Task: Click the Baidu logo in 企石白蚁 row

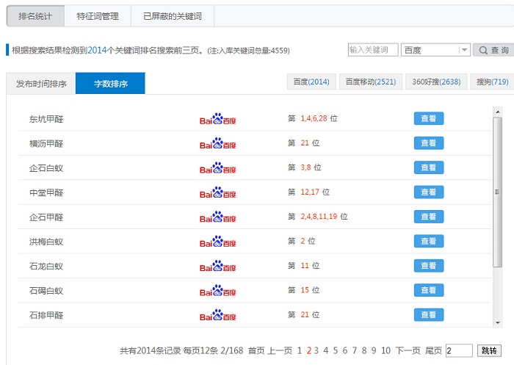Action: click(218, 167)
